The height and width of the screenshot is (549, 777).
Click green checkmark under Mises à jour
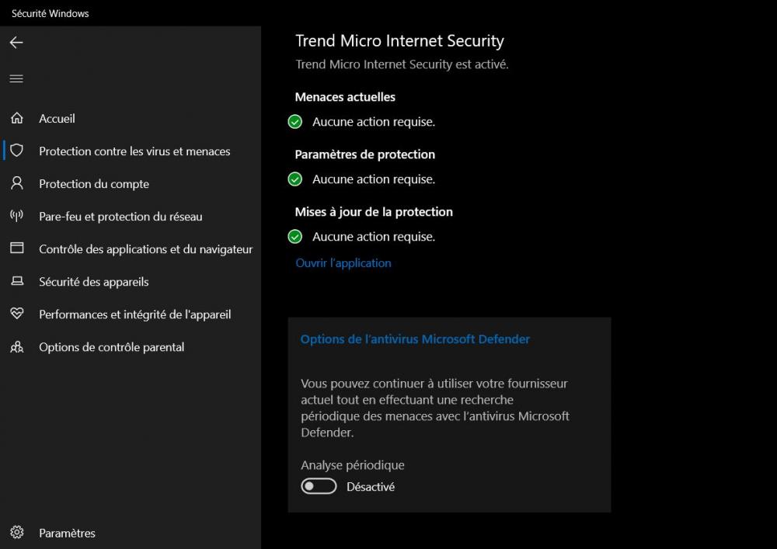[x=295, y=237]
